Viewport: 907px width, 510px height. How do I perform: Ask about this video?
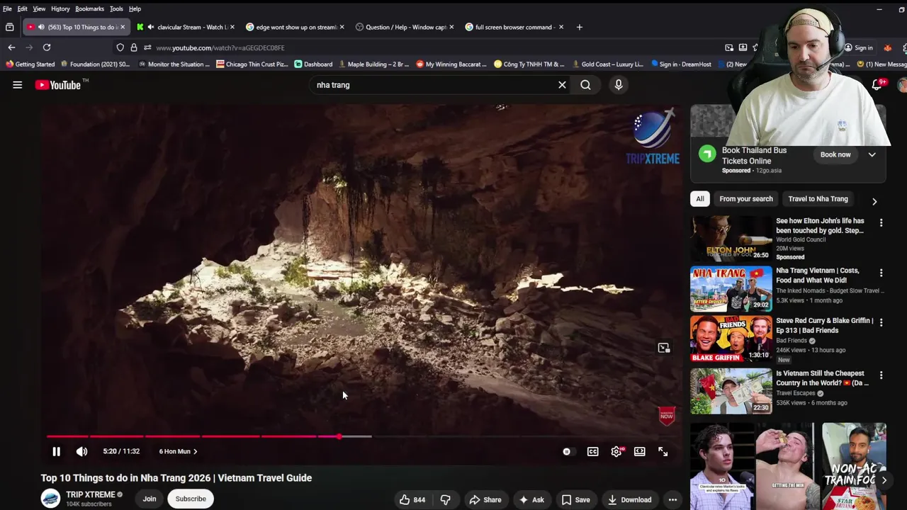pos(531,500)
